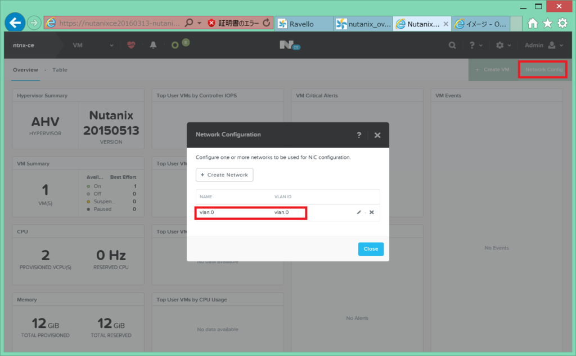Switch to the イメージ browser tab
Image resolution: width=576 pixels, height=356 pixels.
pyautogui.click(x=480, y=24)
